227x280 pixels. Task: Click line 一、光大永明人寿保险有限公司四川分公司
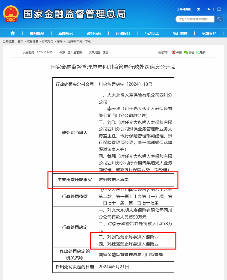coord(135,98)
